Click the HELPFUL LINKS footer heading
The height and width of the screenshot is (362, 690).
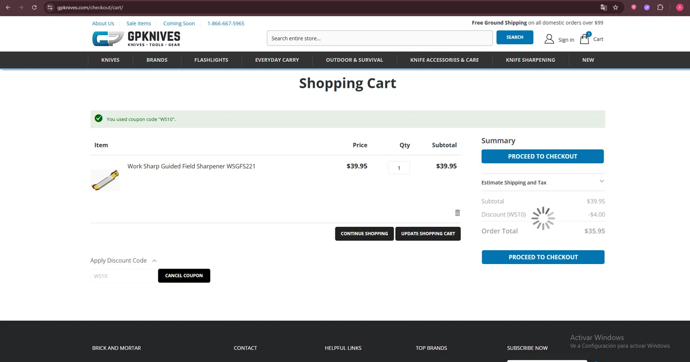(x=343, y=348)
